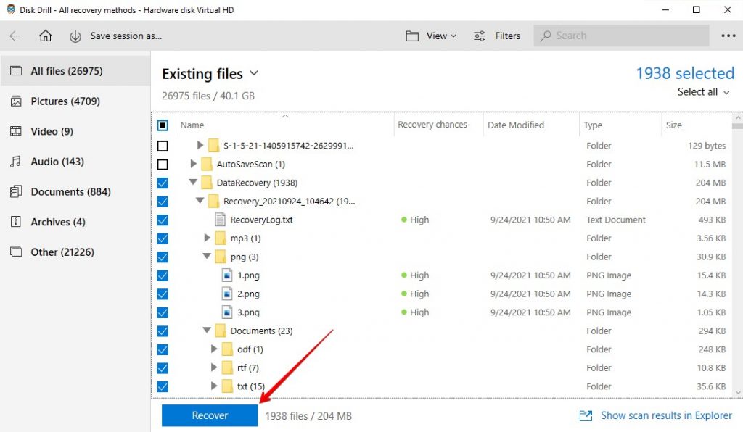743x432 pixels.
Task: Click the Save session download icon
Action: 75,35
